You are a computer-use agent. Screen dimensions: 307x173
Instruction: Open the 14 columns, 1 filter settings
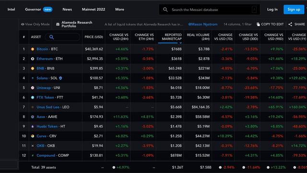237,25
